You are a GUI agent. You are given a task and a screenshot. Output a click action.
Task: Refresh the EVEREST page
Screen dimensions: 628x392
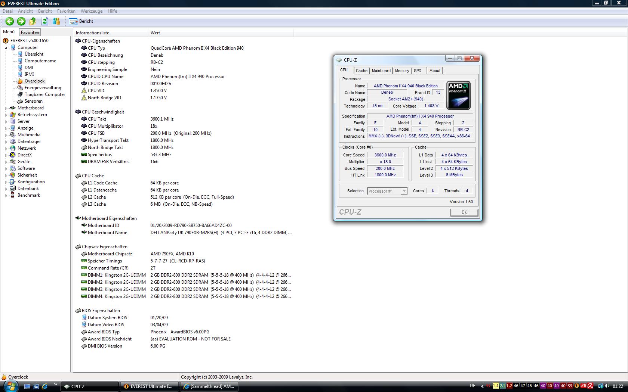tap(45, 21)
